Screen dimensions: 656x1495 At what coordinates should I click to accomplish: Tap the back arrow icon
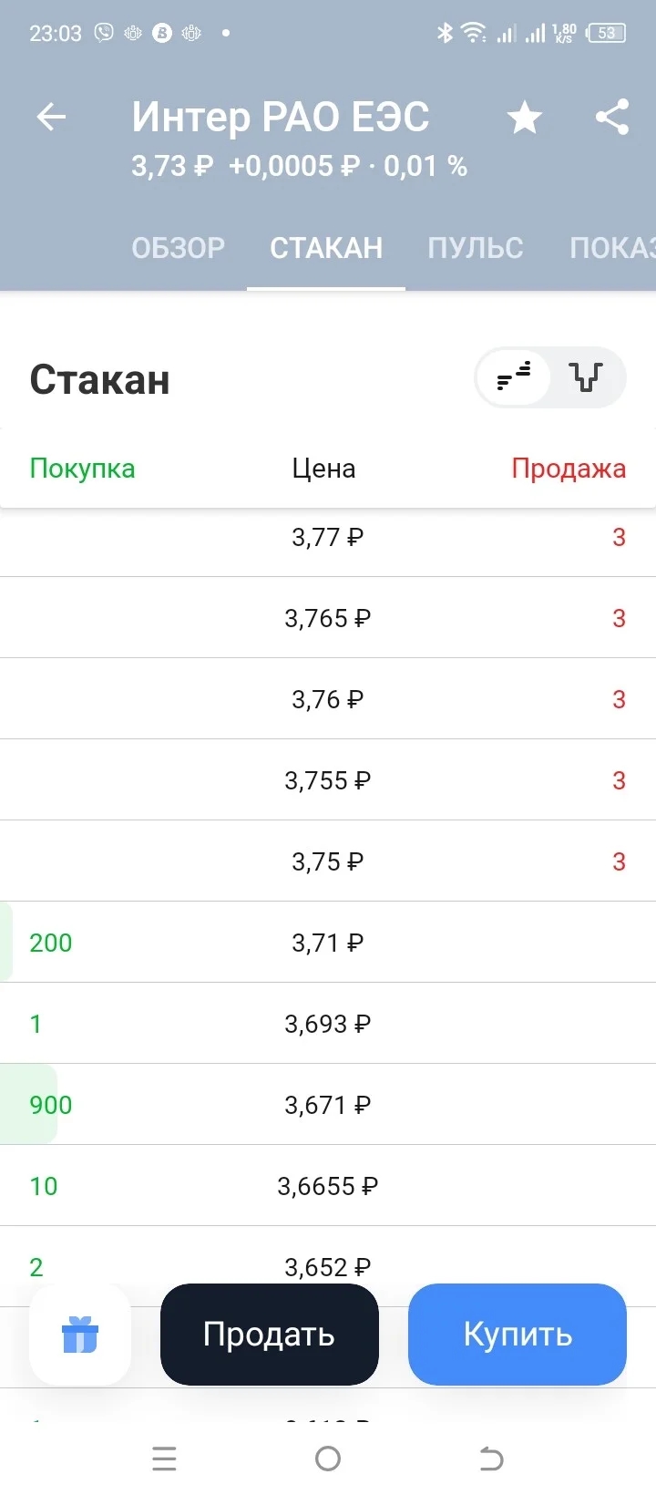tap(51, 117)
